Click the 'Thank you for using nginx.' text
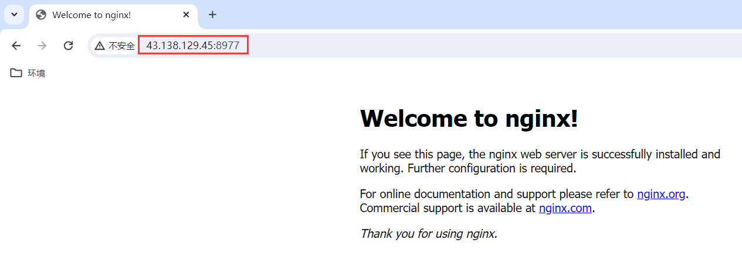Viewport: 742px width, 253px height. coord(429,234)
